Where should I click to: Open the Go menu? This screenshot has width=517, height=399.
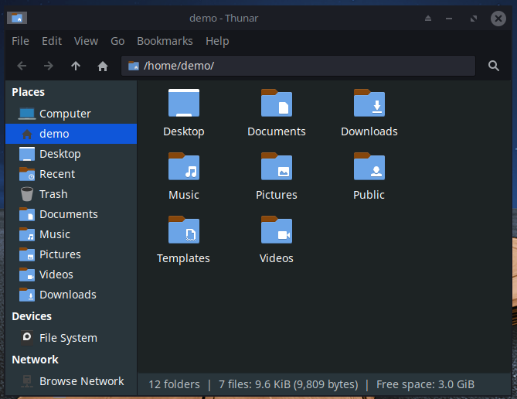click(x=117, y=41)
